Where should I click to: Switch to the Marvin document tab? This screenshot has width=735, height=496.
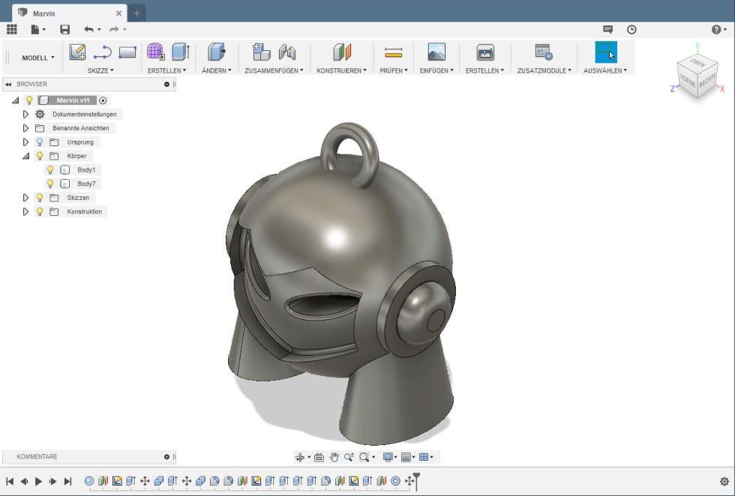point(69,13)
